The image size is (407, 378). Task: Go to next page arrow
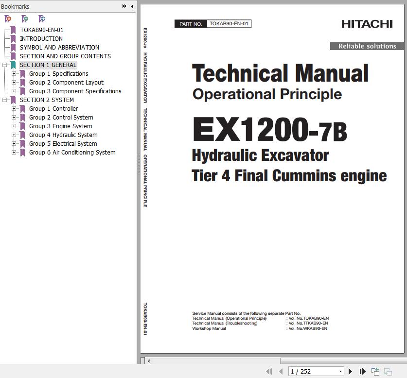350,372
